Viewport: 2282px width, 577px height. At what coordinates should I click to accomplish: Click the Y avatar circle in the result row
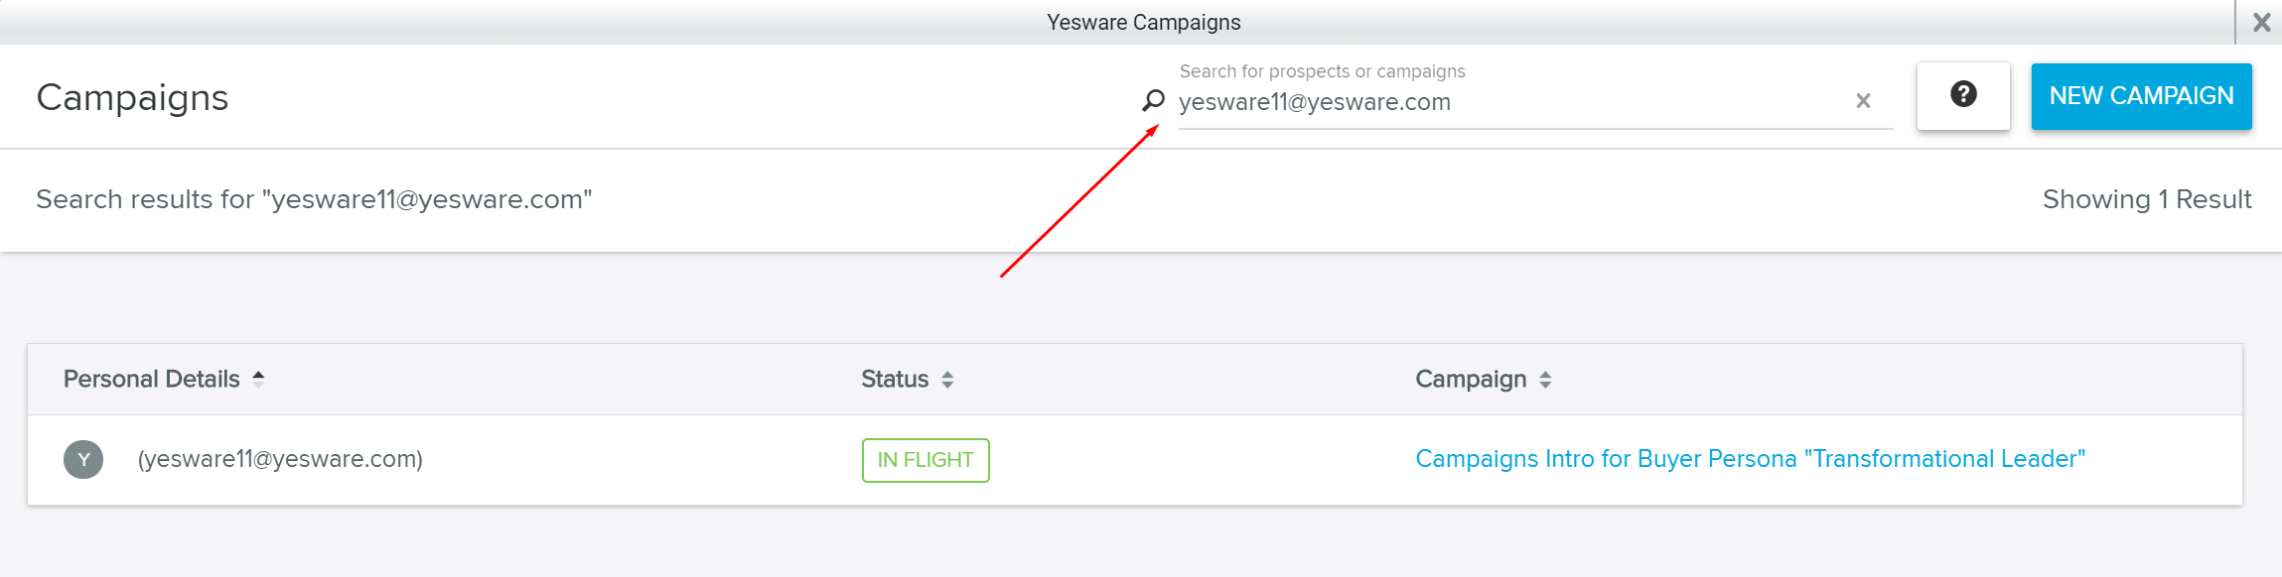click(83, 459)
